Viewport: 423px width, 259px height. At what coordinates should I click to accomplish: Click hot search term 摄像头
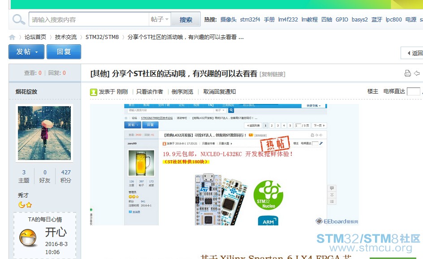(228, 19)
